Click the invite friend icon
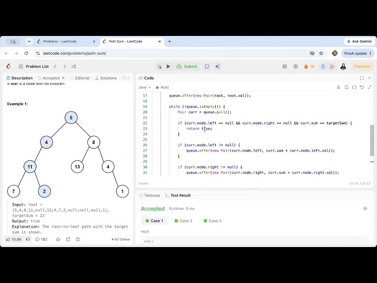Screen dimensions: 377x283 [x=332, y=67]
